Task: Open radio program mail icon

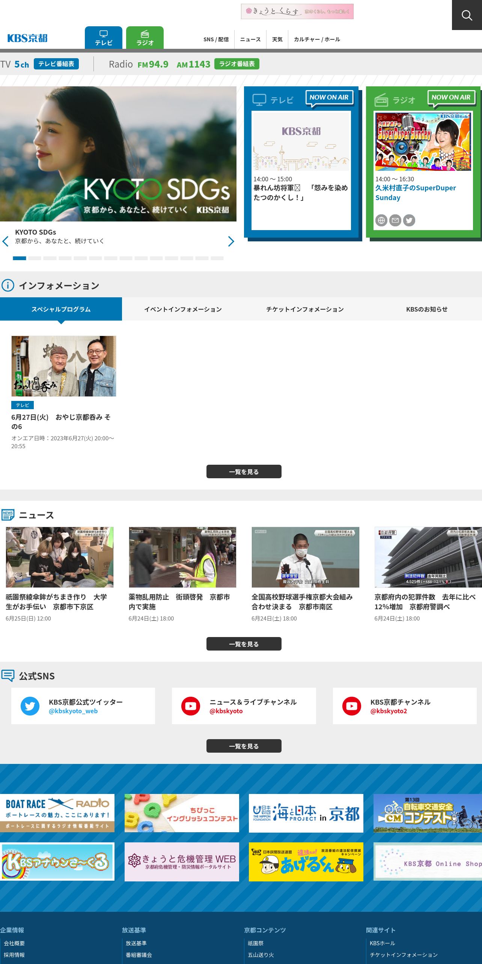Action: pyautogui.click(x=395, y=220)
